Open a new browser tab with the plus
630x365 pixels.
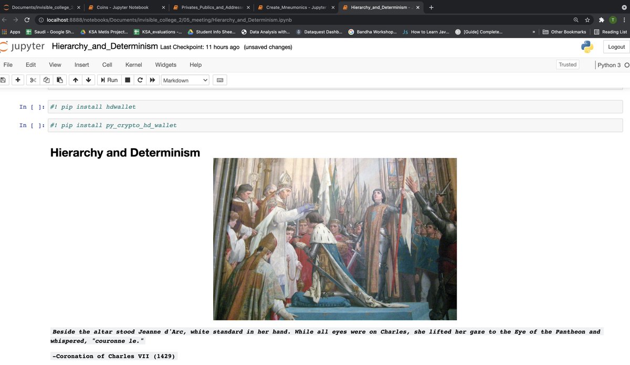point(432,7)
